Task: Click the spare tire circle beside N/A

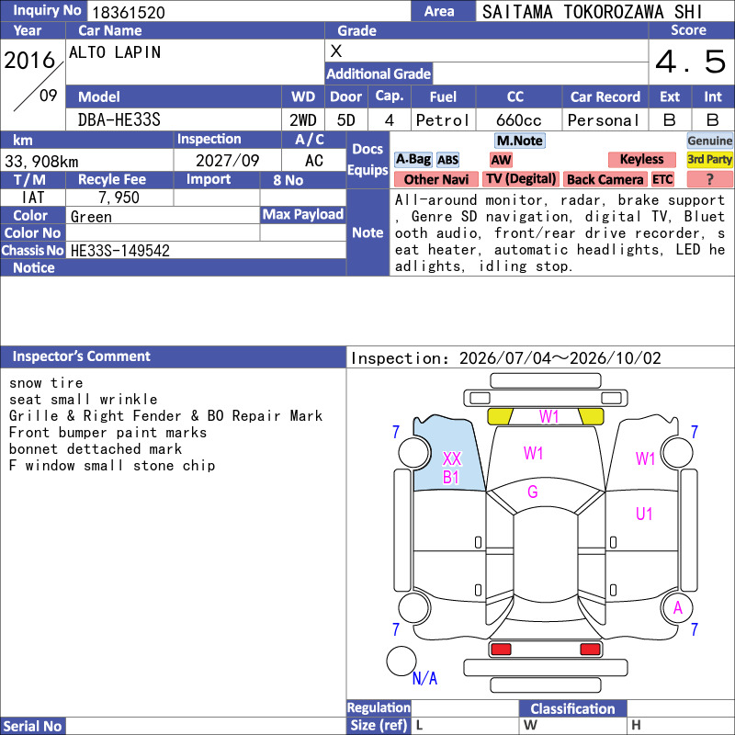Action: [401, 661]
